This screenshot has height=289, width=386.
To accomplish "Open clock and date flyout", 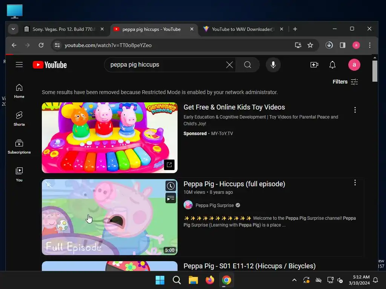I will (x=359, y=280).
